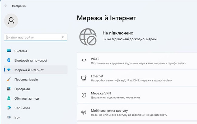Click the Ethernet computer icon

point(84,78)
